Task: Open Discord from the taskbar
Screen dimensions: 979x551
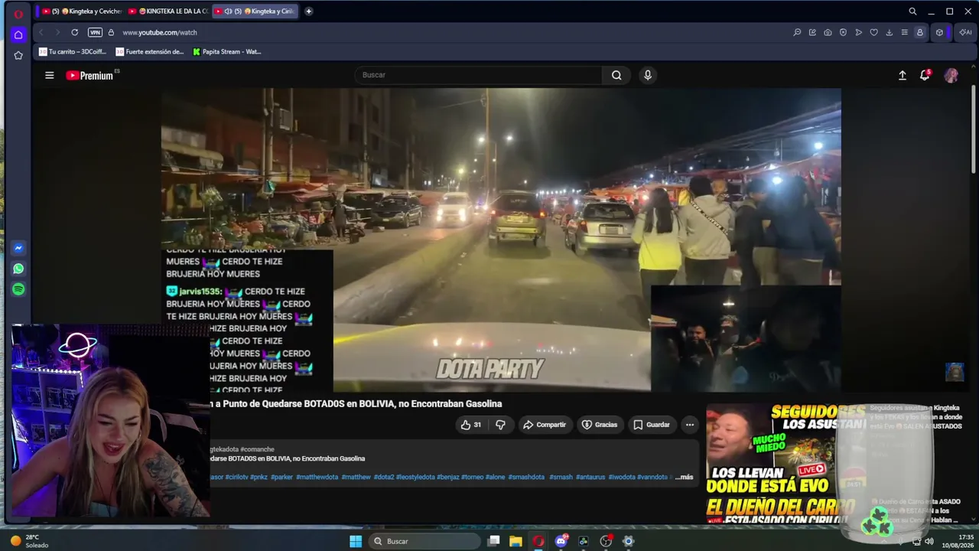Action: 561,541
